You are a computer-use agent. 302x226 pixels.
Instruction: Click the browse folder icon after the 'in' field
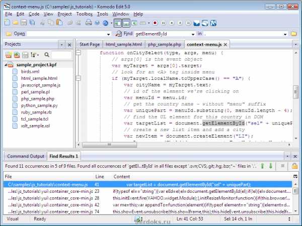(293, 34)
